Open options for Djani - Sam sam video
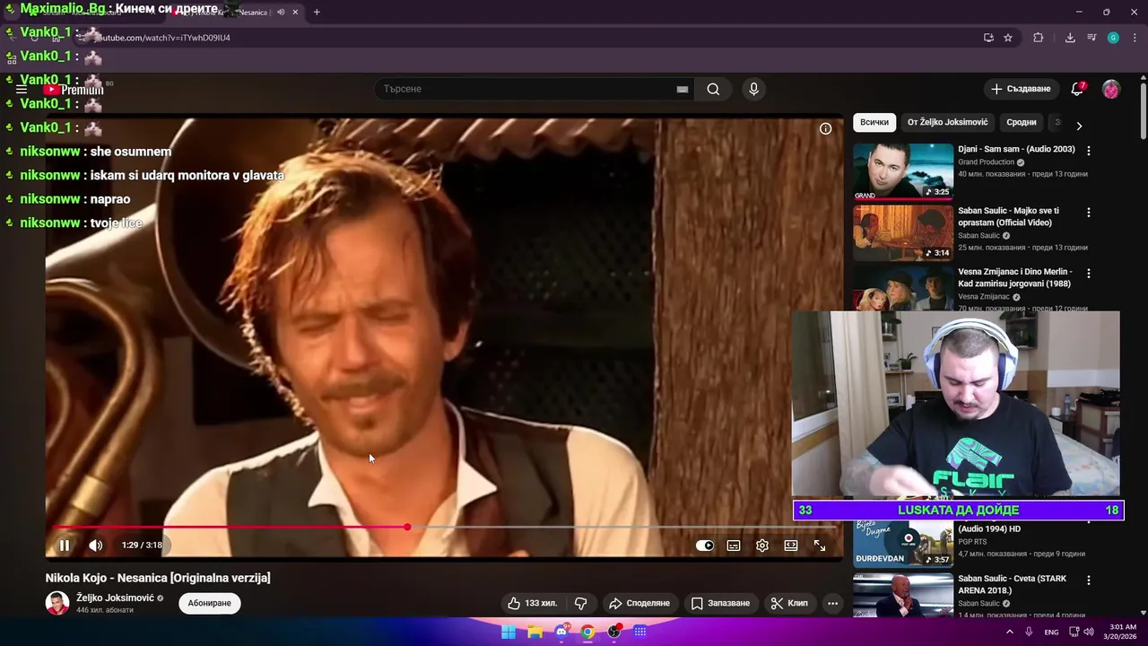This screenshot has width=1148, height=646. [1089, 151]
